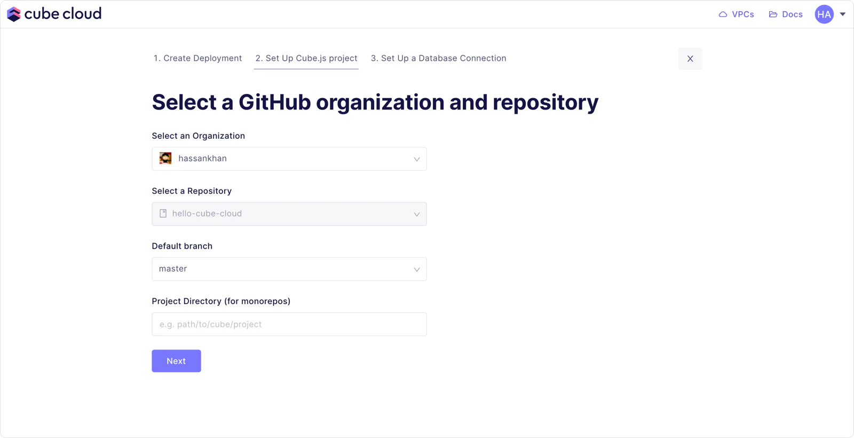This screenshot has width=854, height=438.
Task: Open the Select a Repository dropdown
Action: (x=289, y=214)
